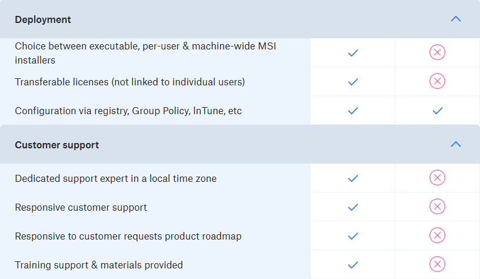Click the Deployment section heading

click(x=43, y=19)
